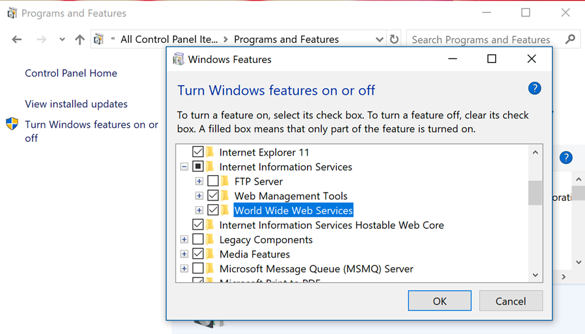The height and width of the screenshot is (334, 585).
Task: Click folder icon next to Legacy Components
Action: click(x=210, y=239)
